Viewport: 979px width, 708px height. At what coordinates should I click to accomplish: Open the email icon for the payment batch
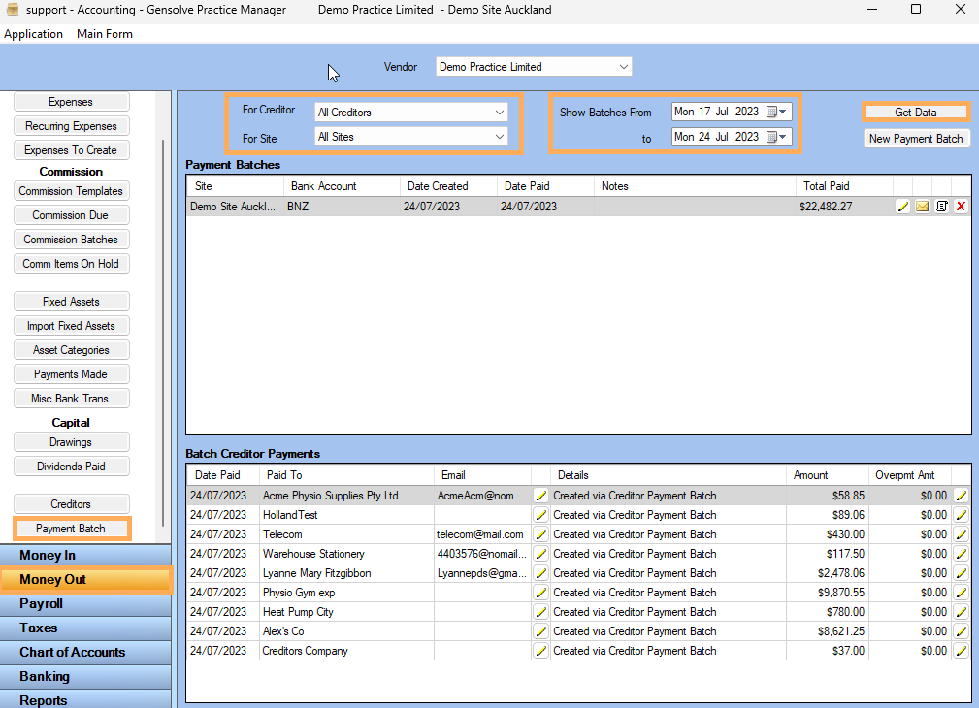[x=923, y=206]
